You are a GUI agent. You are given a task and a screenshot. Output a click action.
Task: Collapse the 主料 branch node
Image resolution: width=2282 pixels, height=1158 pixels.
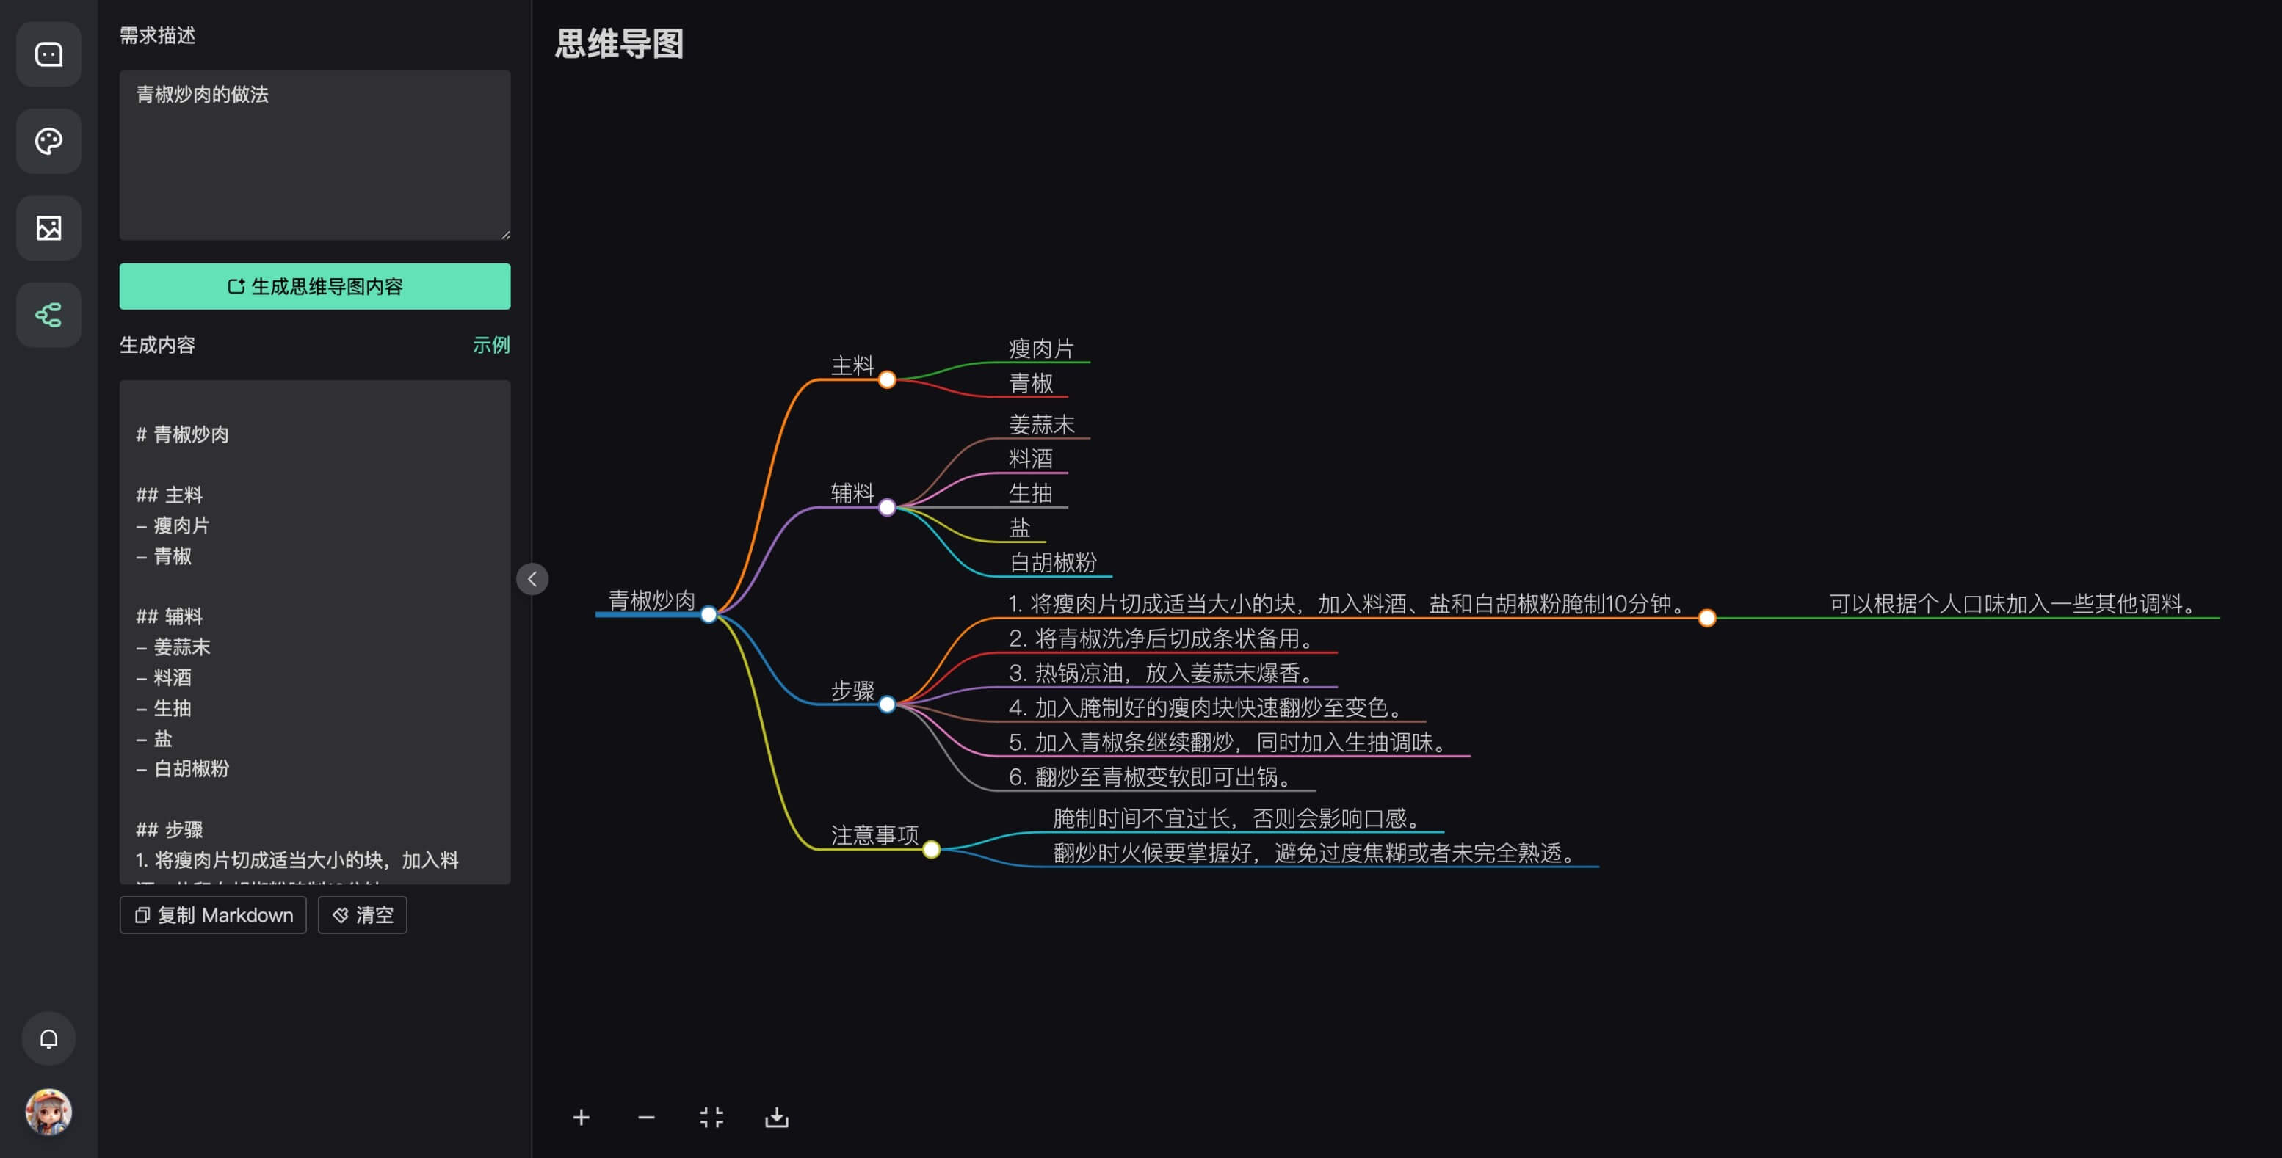click(x=887, y=380)
